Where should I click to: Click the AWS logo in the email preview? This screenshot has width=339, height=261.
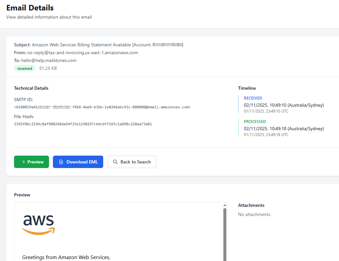click(39, 224)
